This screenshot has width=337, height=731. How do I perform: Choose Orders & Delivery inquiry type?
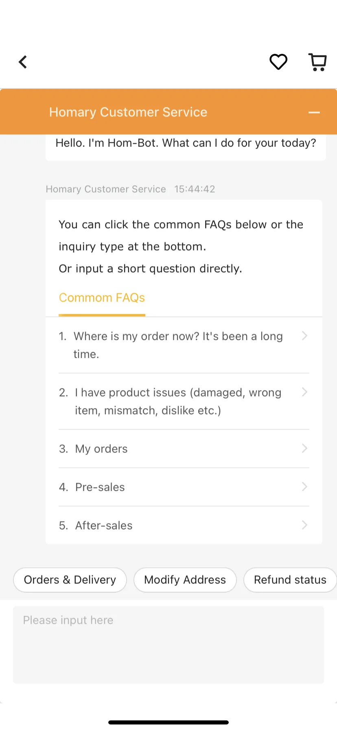coord(70,580)
